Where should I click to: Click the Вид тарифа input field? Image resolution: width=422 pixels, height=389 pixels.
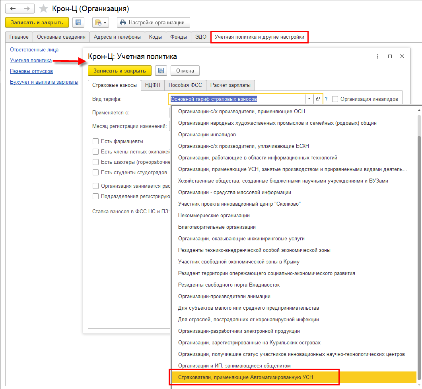coord(237,99)
